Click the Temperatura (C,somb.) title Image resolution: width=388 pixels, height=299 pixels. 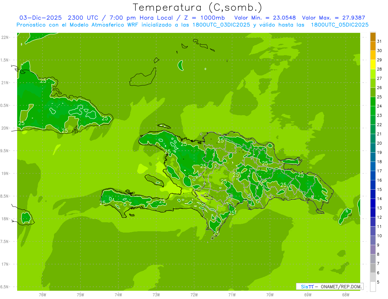197,7
